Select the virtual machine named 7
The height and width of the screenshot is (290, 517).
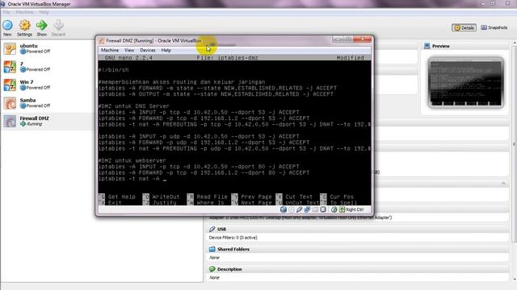tap(47, 67)
